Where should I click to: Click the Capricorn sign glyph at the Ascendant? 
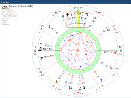click(x=35, y=51)
